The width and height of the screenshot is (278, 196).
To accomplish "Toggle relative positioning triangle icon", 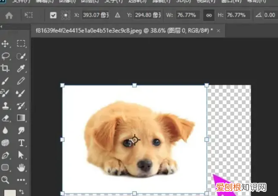I will click(x=117, y=15).
